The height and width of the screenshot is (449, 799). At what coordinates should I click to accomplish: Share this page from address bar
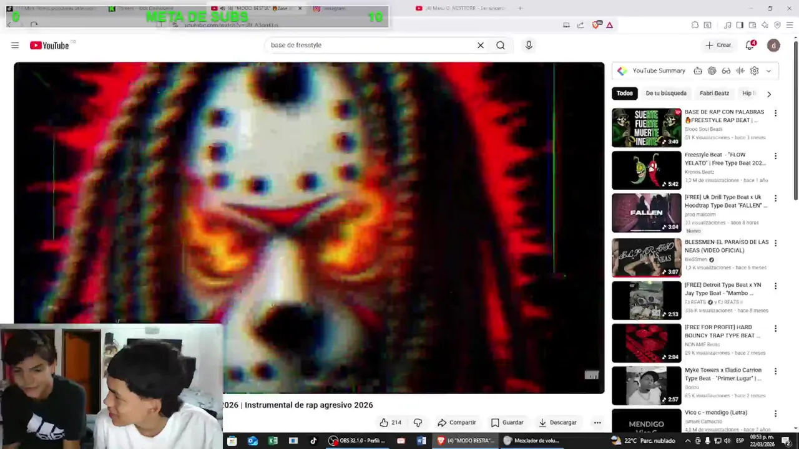point(581,25)
